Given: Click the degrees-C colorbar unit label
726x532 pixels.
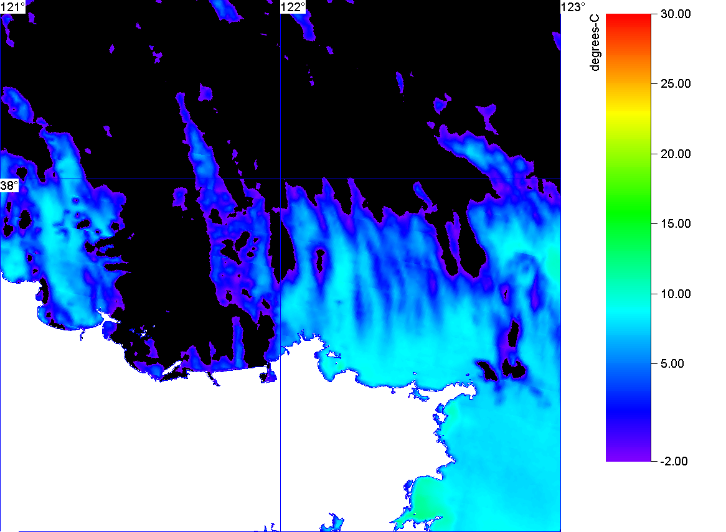Looking at the screenshot, I should (595, 43).
